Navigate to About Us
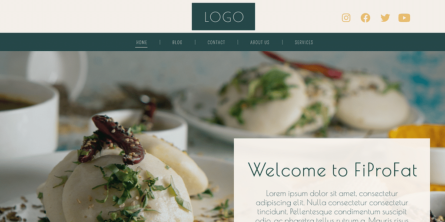 260,42
